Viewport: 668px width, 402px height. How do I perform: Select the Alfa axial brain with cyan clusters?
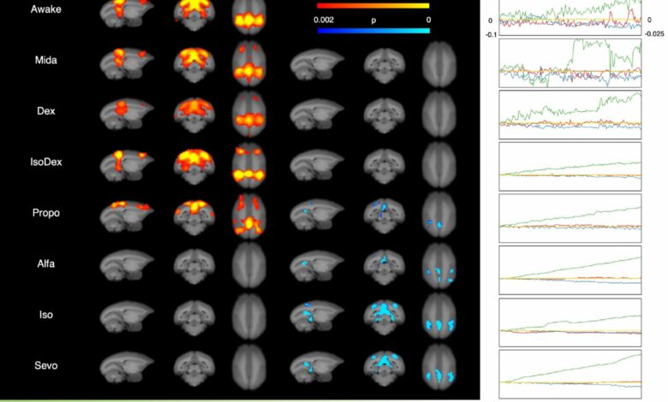439,266
